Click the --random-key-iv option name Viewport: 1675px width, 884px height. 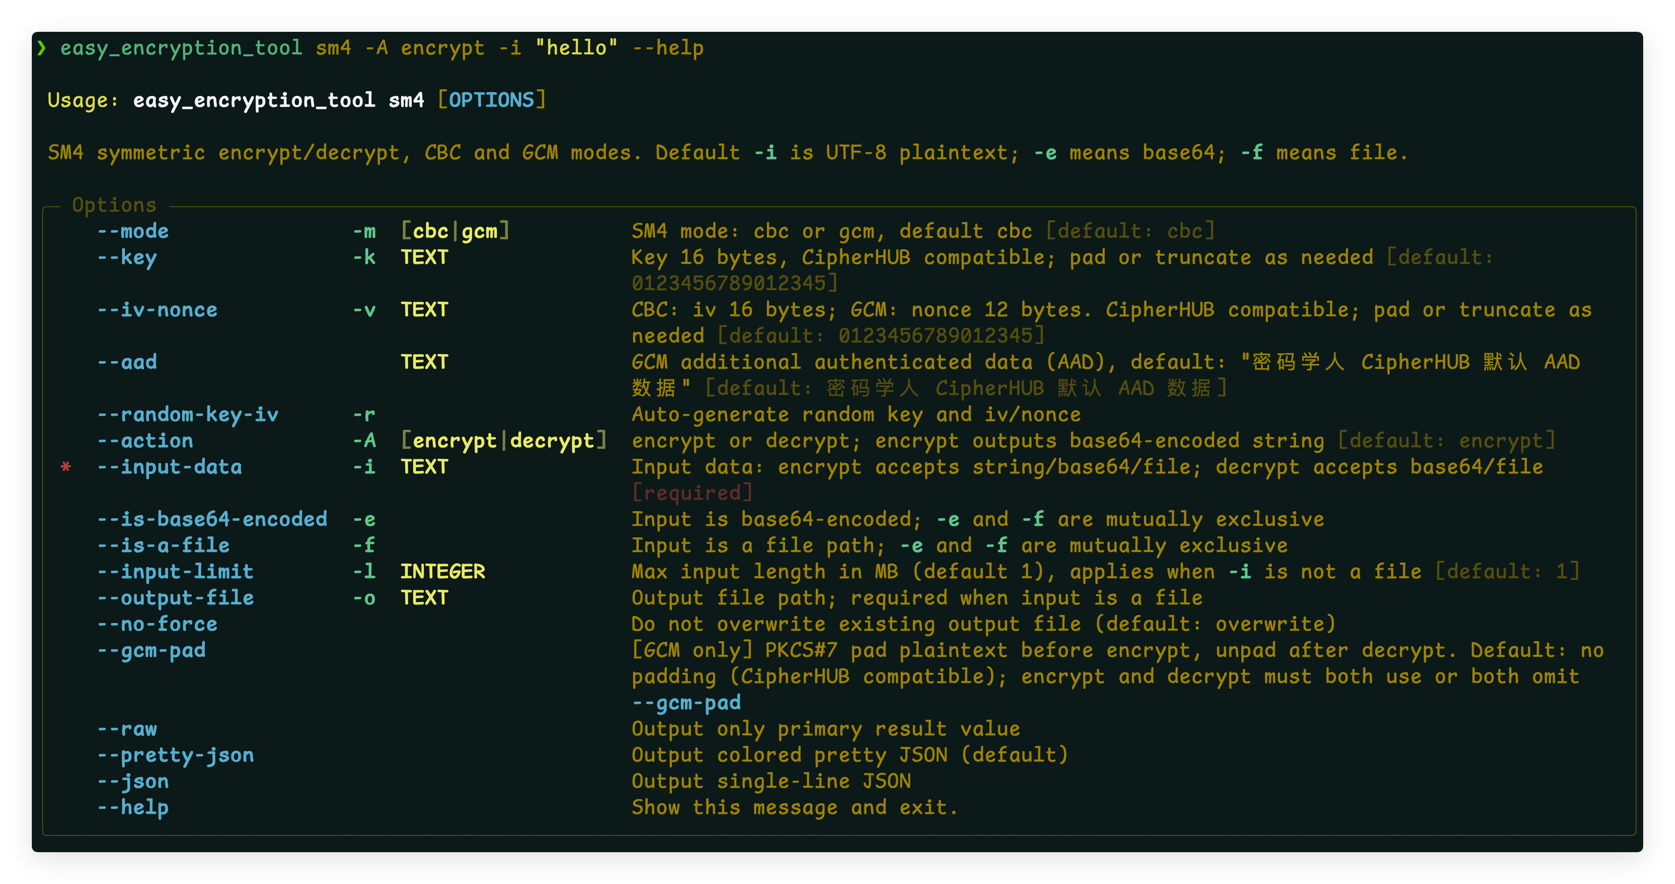tap(188, 415)
